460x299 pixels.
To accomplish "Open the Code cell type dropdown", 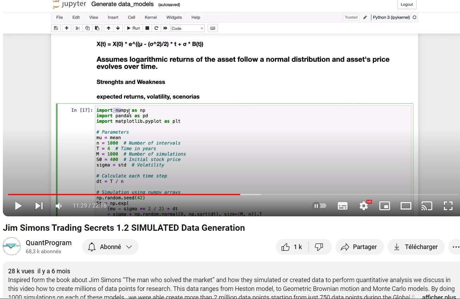I will pos(188,28).
